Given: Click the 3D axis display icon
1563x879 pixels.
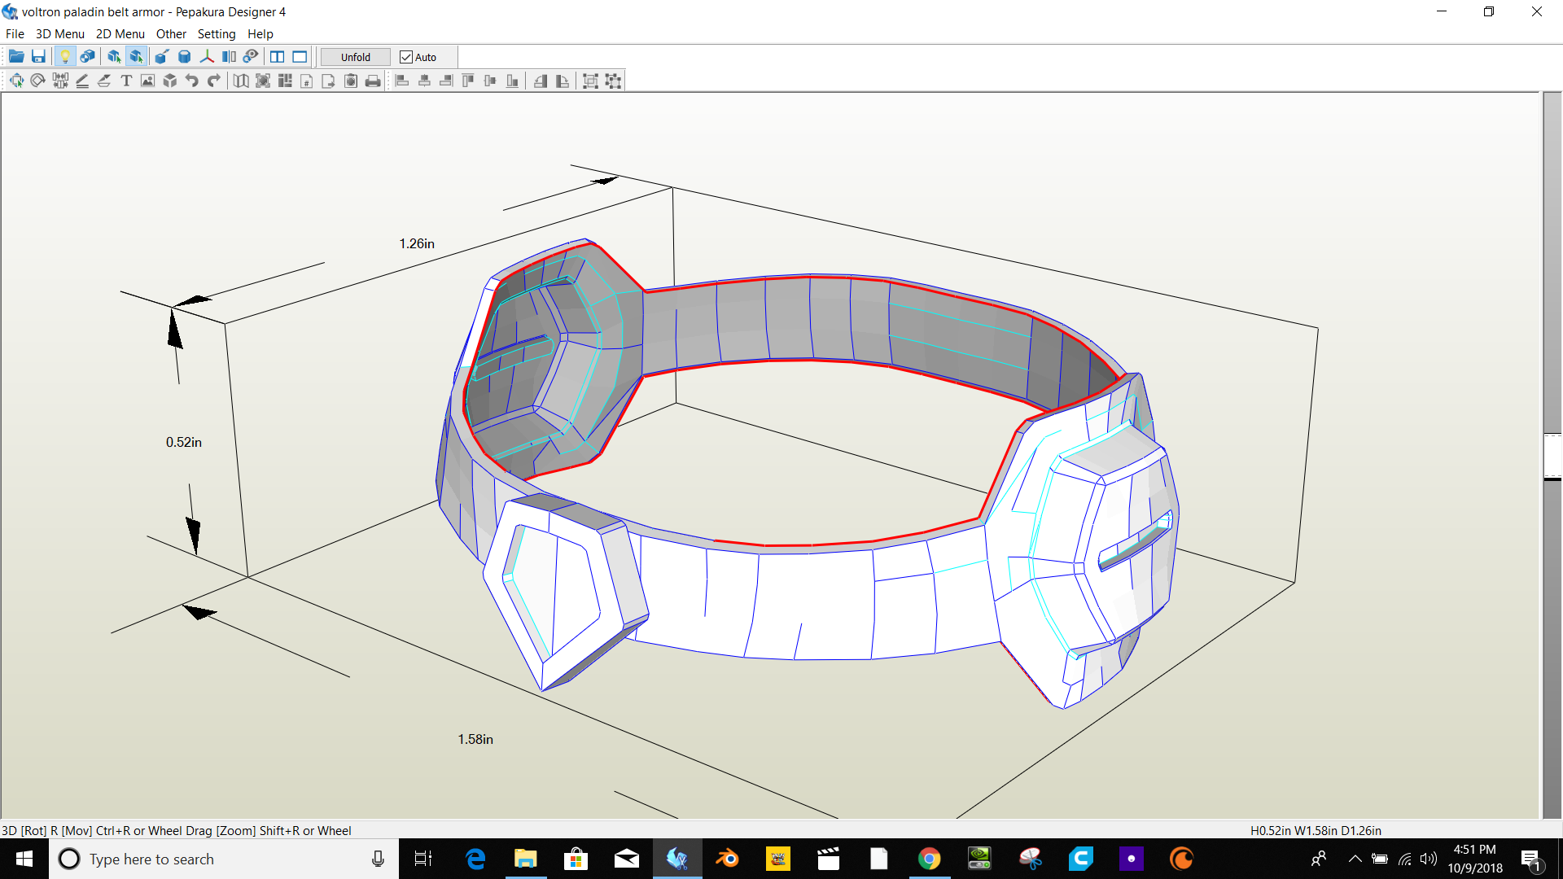Looking at the screenshot, I should click(207, 57).
